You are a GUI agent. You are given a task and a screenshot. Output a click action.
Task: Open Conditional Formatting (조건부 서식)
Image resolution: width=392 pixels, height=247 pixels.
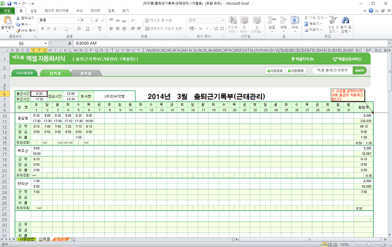pyautogui.click(x=233, y=24)
